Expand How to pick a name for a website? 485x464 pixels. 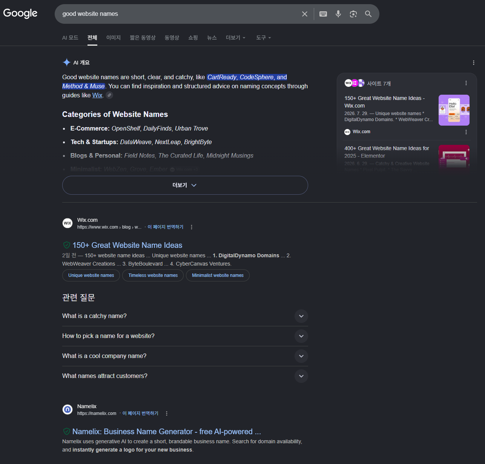[x=185, y=336]
